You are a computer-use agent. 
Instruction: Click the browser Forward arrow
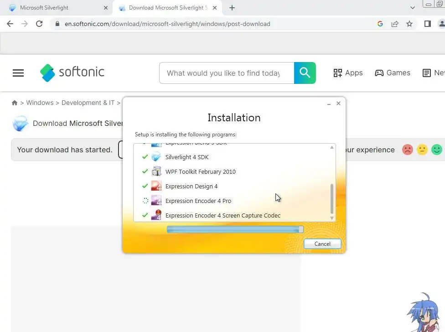tap(25, 24)
